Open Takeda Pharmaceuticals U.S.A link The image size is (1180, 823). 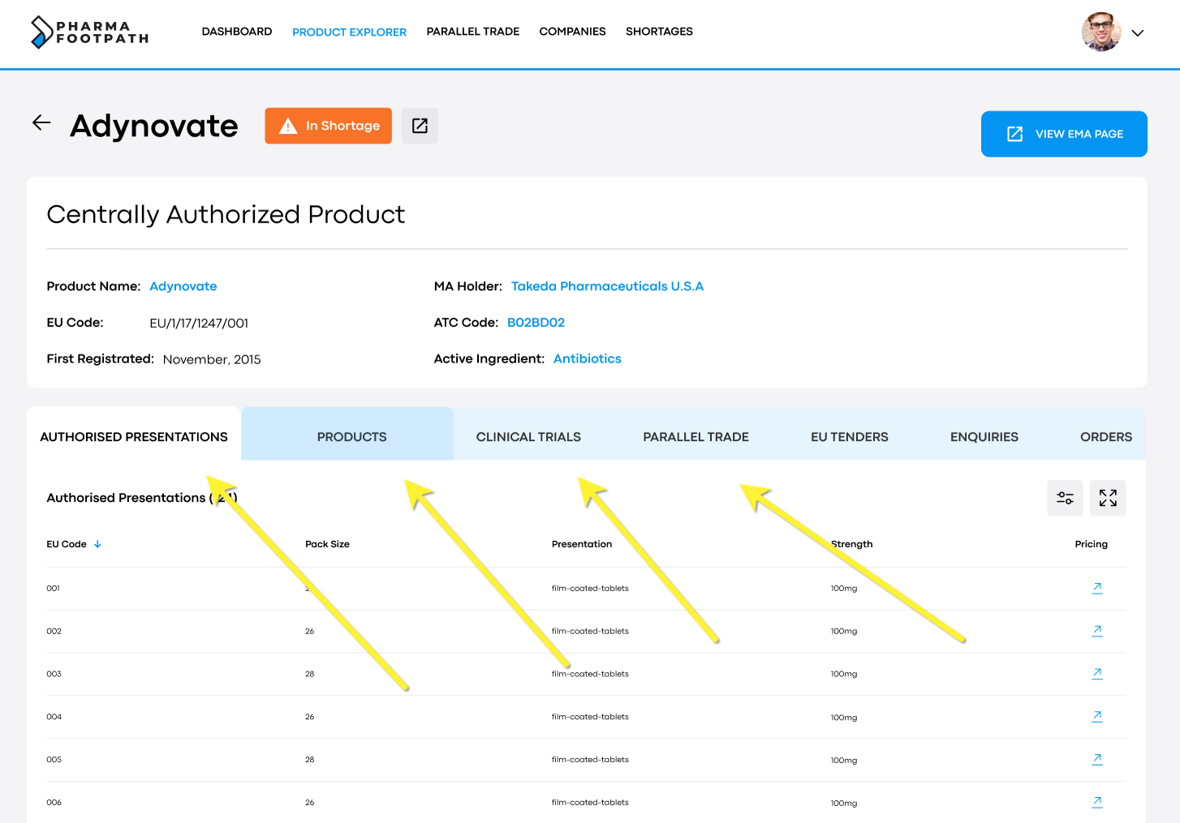607,286
